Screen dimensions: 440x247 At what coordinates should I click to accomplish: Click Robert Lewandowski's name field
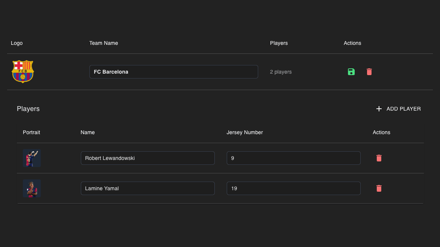[147, 158]
